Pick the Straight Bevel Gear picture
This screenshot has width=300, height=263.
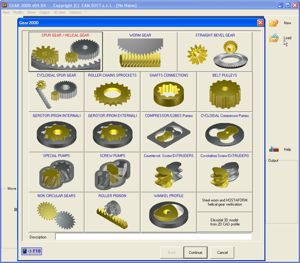click(215, 52)
